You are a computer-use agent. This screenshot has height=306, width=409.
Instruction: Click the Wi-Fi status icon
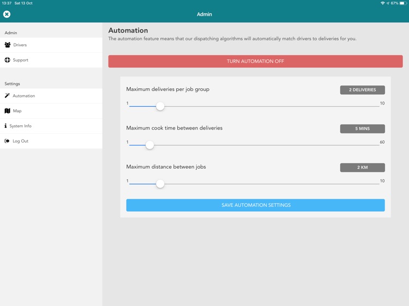pos(383,3)
